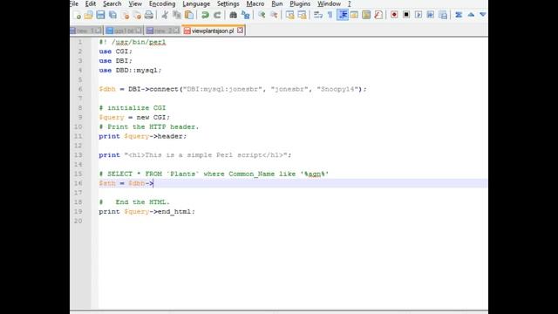Click the Redo toolbar icon
The image size is (558, 314).
[x=217, y=15]
